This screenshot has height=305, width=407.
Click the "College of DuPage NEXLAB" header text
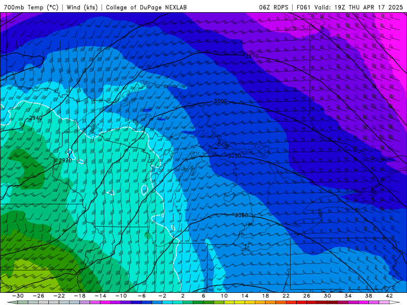pos(146,7)
